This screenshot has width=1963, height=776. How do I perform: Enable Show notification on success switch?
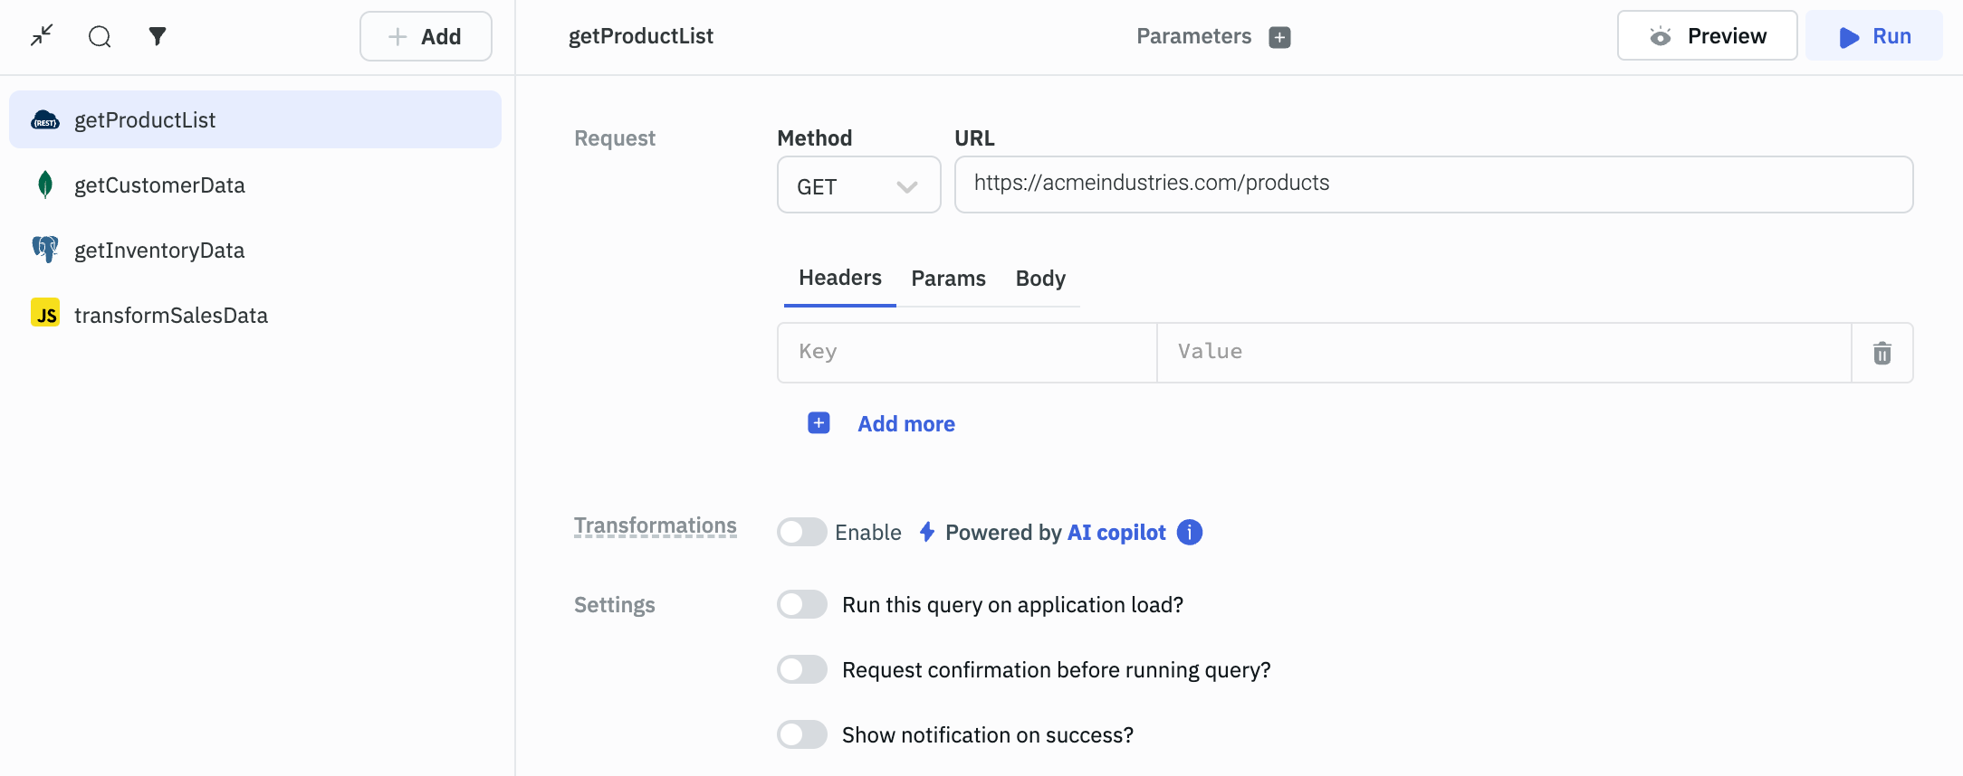802,735
